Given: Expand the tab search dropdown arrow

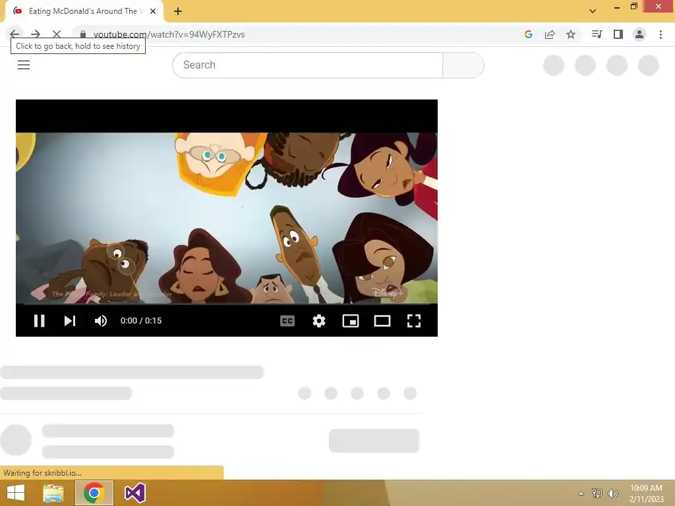Looking at the screenshot, I should point(593,11).
